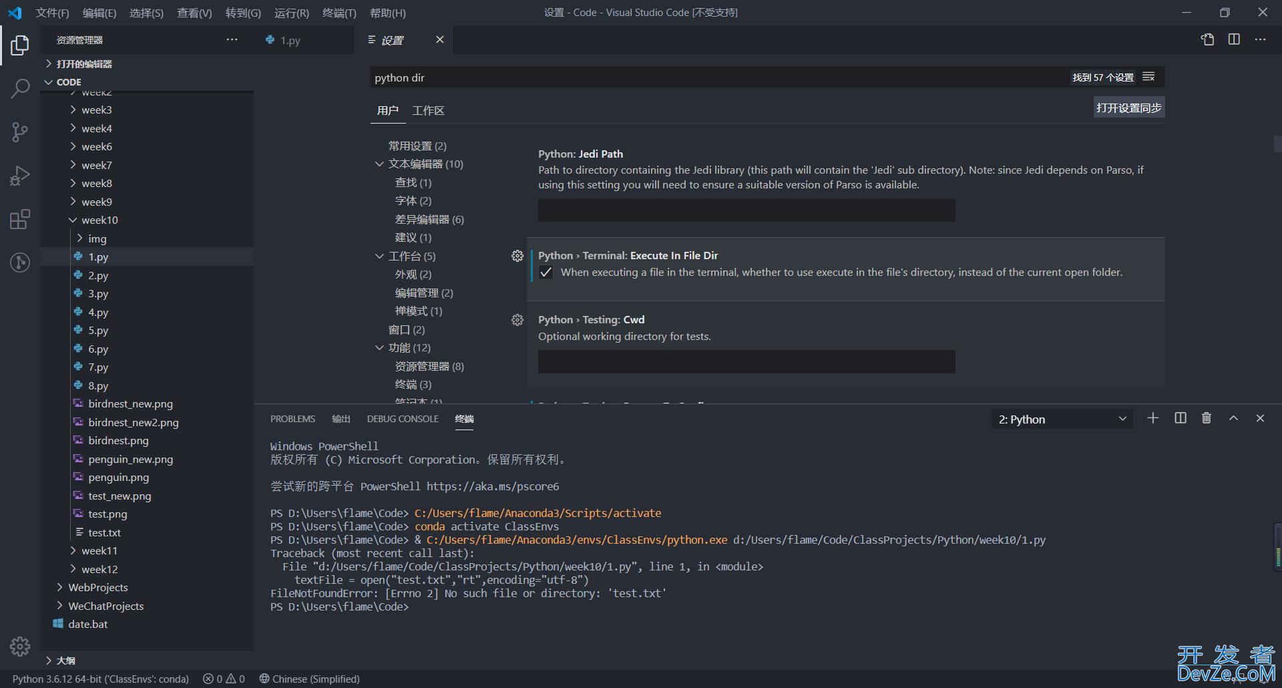This screenshot has width=1282, height=688.
Task: Open the 帮助(H) menu
Action: click(387, 13)
